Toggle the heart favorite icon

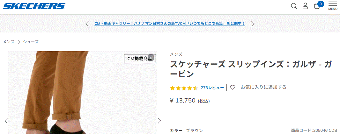233,87
